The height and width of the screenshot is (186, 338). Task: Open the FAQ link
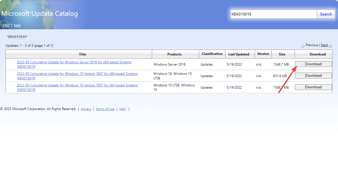6,25
